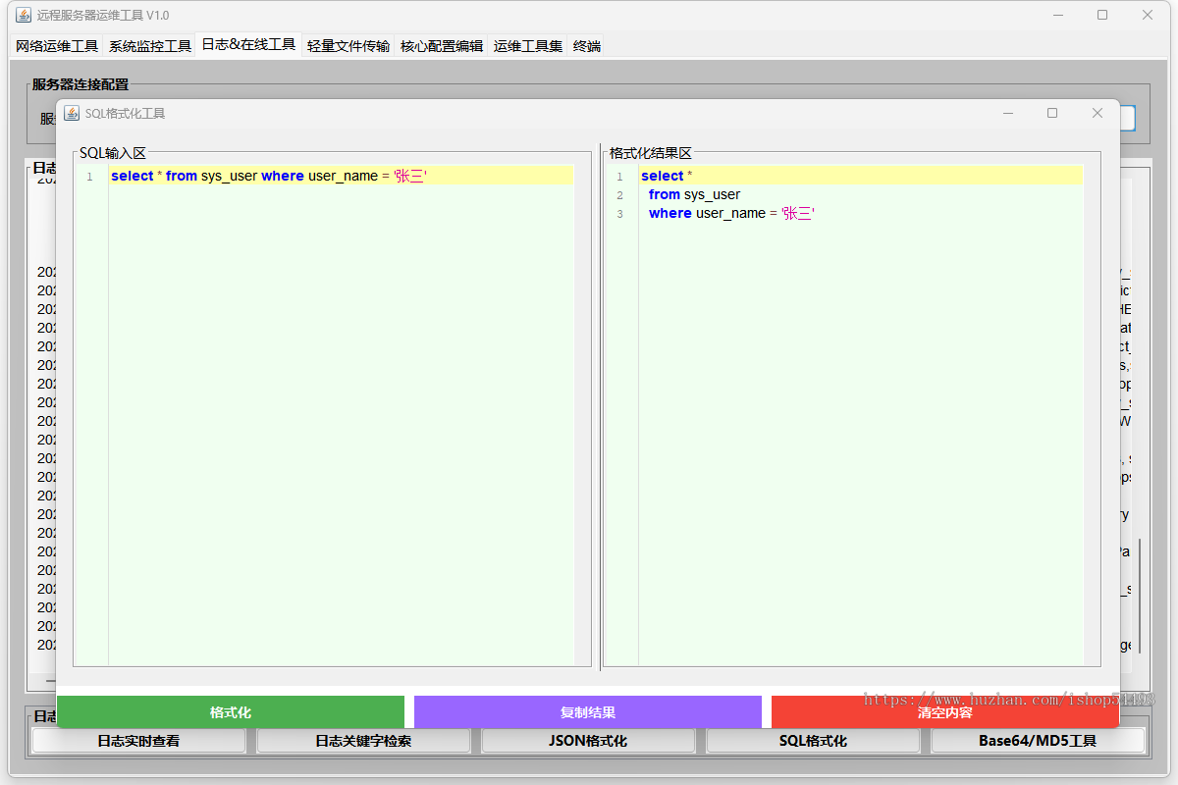The image size is (1178, 785).
Task: Close the 远程服务器运维工具 main window
Action: (x=1148, y=15)
